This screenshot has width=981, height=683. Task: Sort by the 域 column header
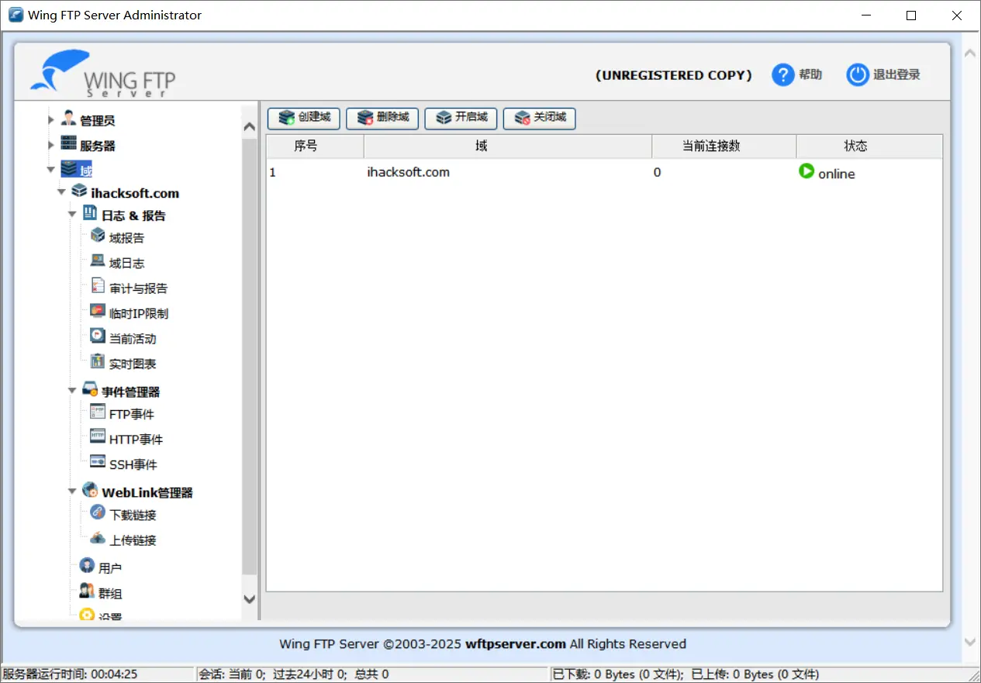coord(508,147)
